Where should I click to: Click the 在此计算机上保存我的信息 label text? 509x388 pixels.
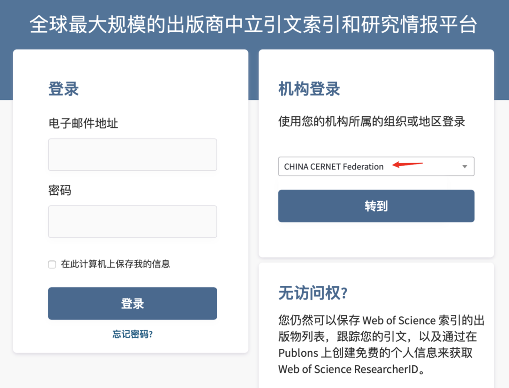[x=115, y=264]
